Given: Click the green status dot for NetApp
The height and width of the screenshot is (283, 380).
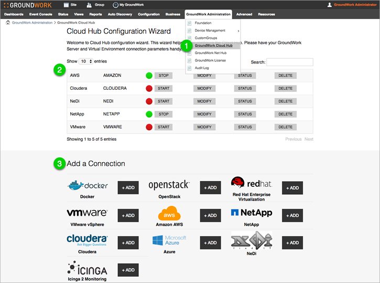Looking at the screenshot, I should point(149,114).
